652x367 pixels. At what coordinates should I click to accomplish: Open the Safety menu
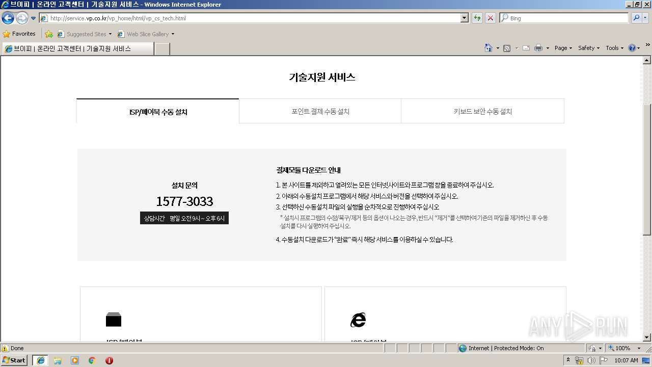(x=588, y=48)
